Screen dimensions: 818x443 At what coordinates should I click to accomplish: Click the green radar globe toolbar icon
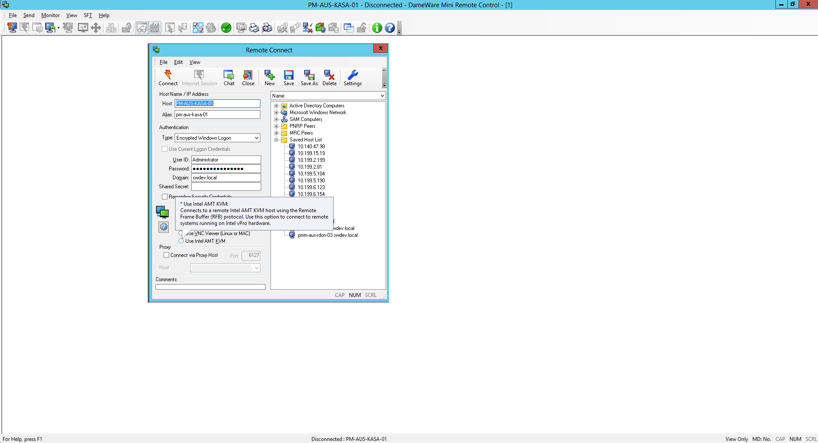click(x=226, y=28)
